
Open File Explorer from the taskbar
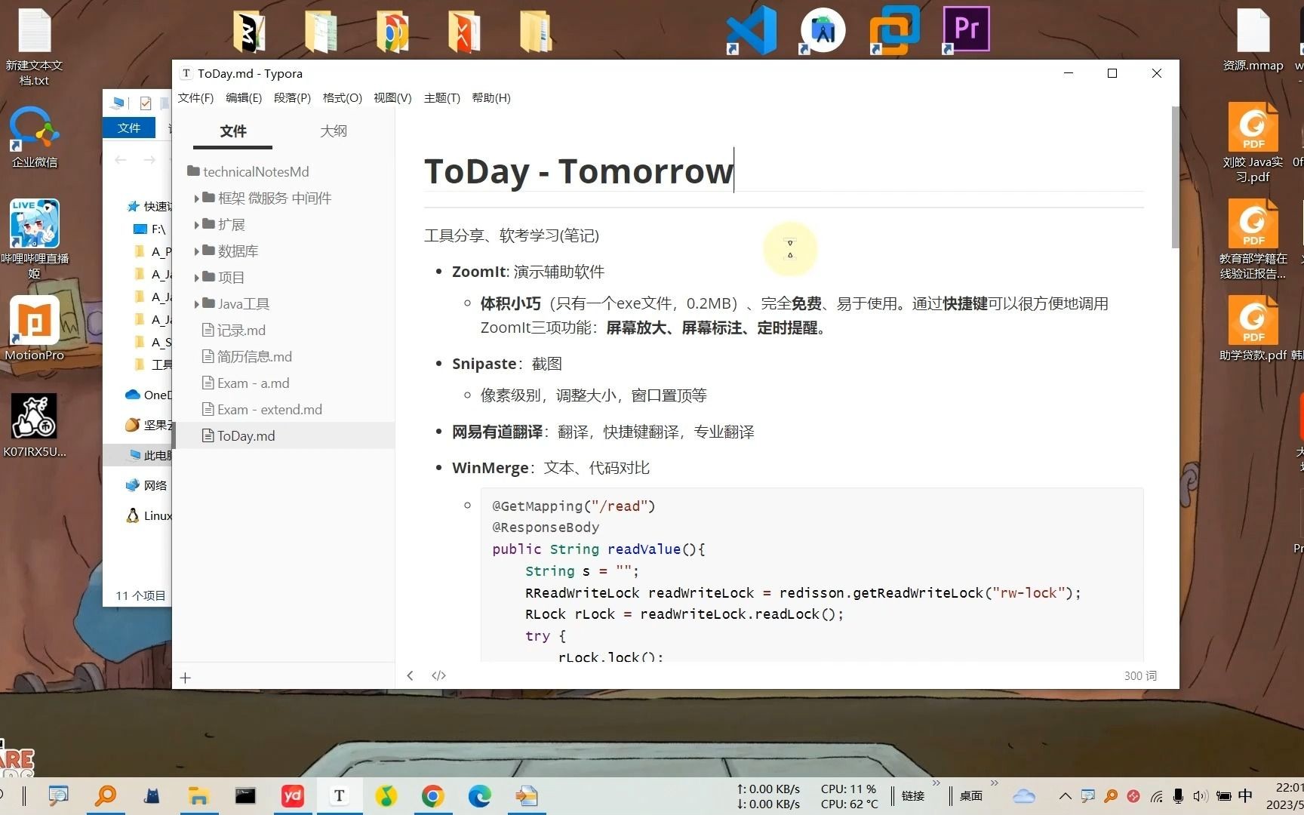tap(198, 795)
